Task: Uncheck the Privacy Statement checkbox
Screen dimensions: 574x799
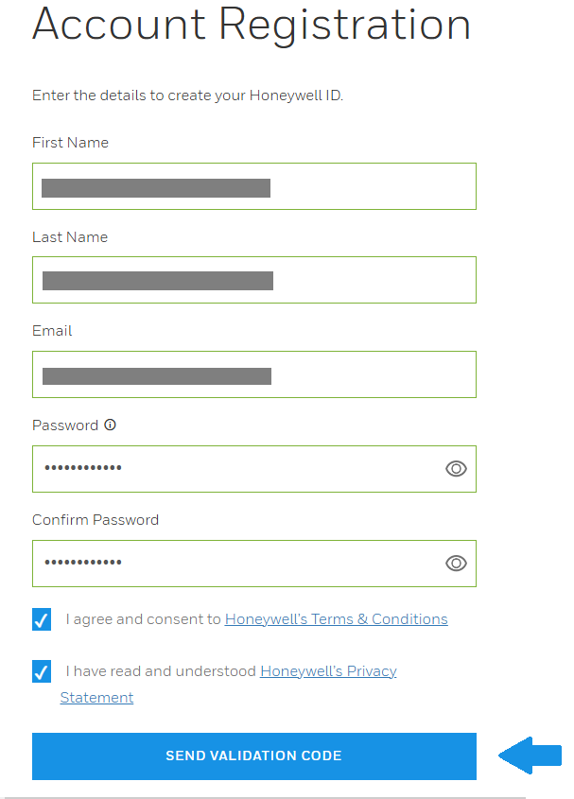Action: [x=42, y=671]
